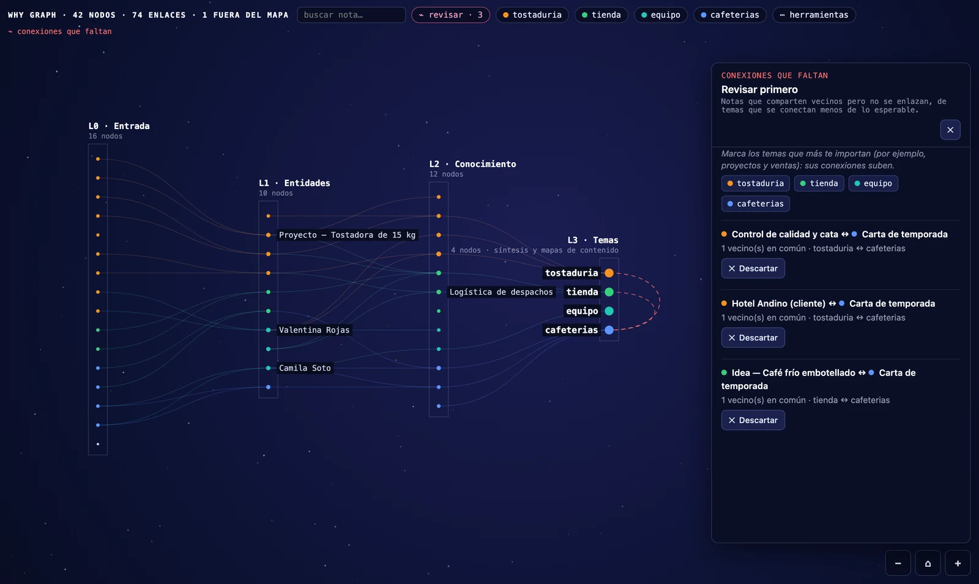Image resolution: width=979 pixels, height=584 pixels.
Task: Reset view with the home button
Action: point(928,563)
